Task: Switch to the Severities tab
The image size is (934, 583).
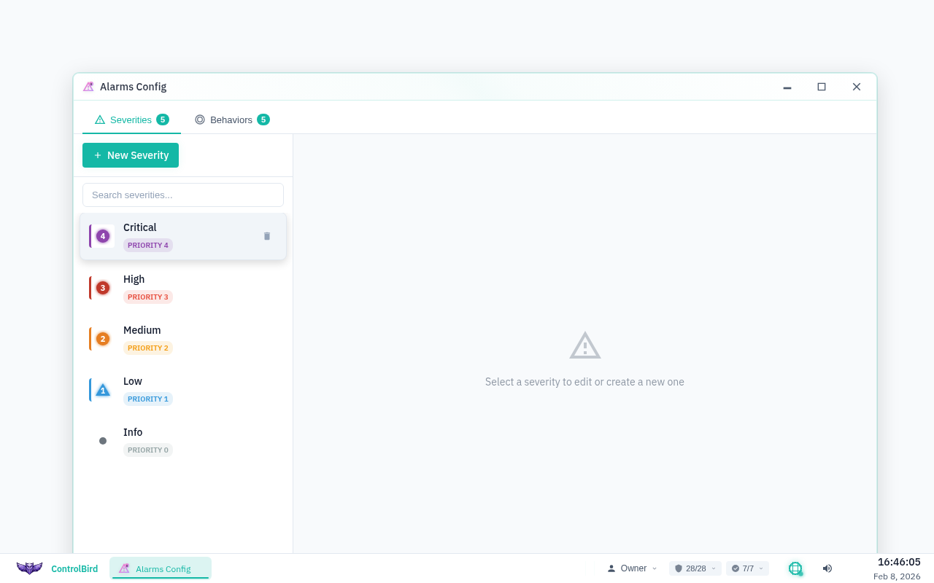Action: point(131,120)
